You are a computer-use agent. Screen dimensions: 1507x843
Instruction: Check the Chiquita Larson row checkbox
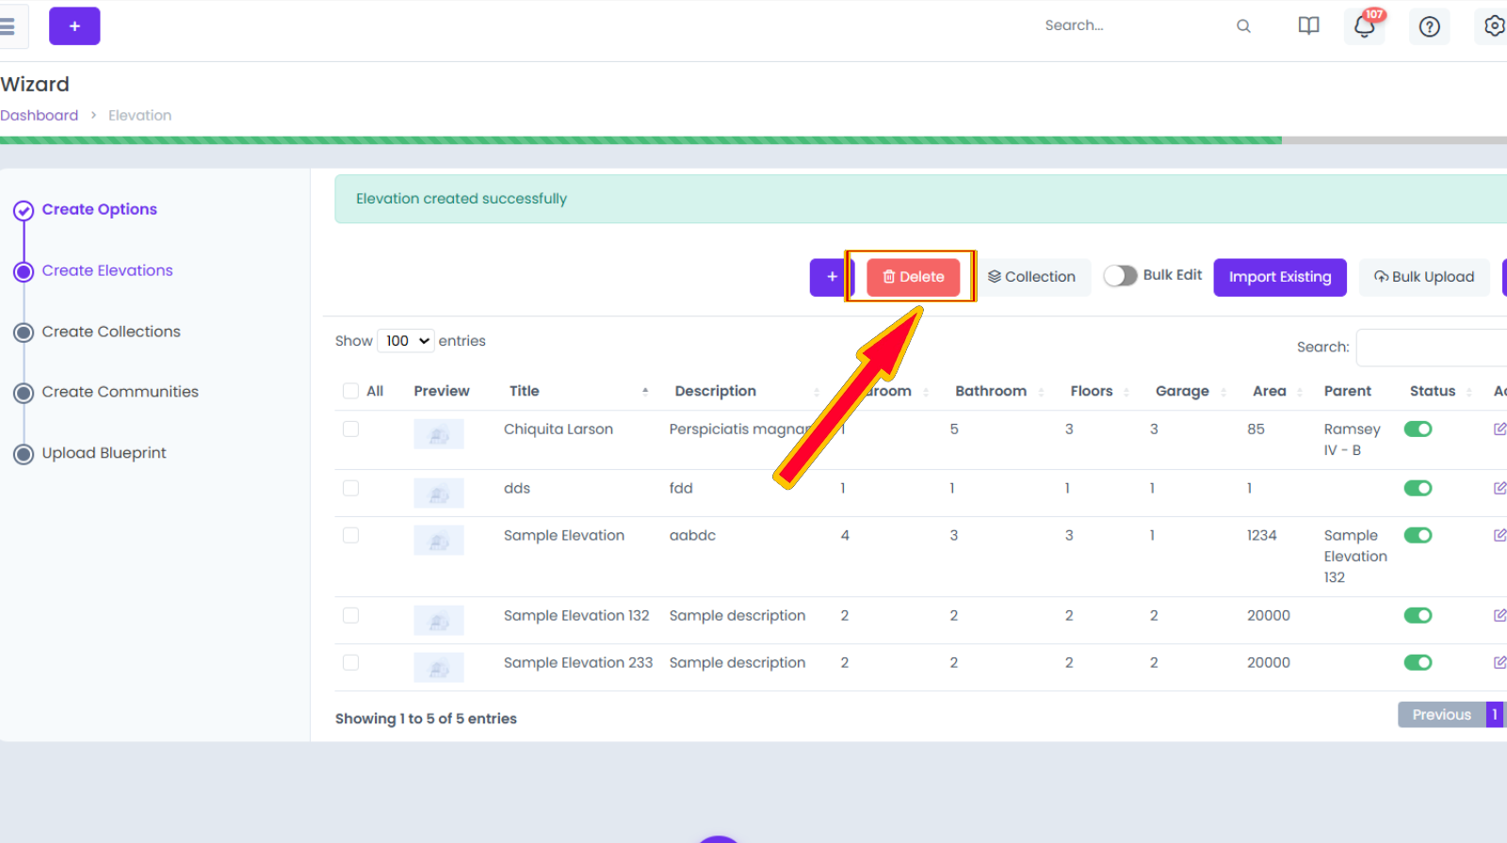coord(351,429)
